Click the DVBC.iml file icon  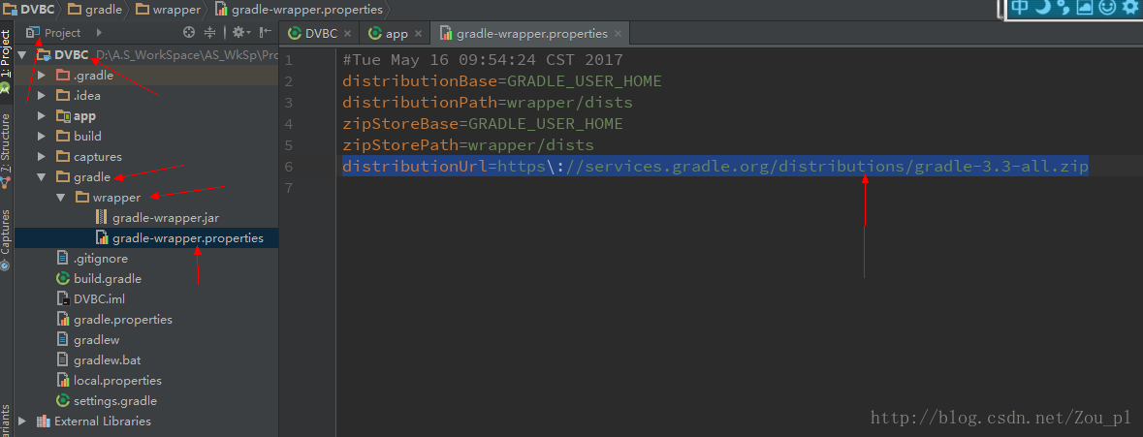(x=63, y=299)
